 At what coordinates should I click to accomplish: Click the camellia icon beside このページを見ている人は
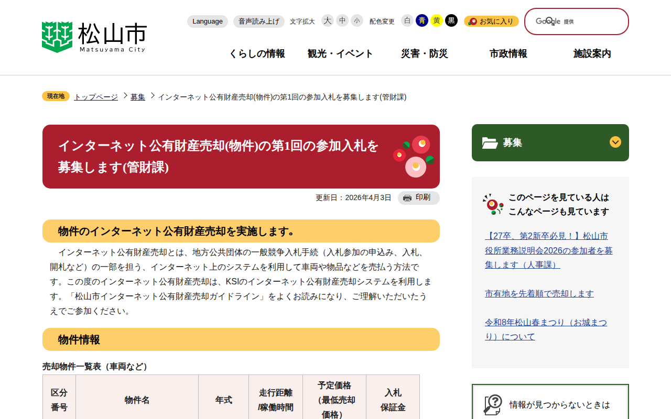(x=493, y=204)
